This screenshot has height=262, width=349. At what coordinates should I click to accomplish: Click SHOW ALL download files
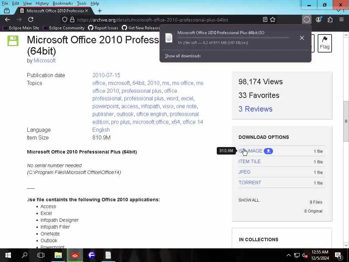[x=249, y=200]
